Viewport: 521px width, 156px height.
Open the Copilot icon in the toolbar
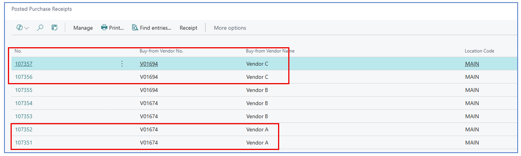pos(20,28)
